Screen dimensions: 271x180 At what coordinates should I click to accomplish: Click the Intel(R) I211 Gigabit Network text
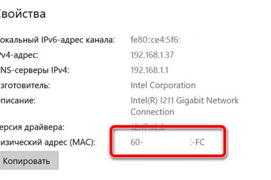[184, 100]
